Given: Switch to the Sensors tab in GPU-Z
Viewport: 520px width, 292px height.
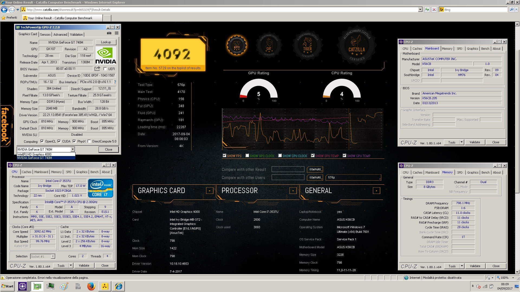Looking at the screenshot, I should [45, 35].
